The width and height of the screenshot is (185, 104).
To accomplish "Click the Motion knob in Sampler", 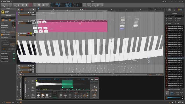I will point(47,95).
